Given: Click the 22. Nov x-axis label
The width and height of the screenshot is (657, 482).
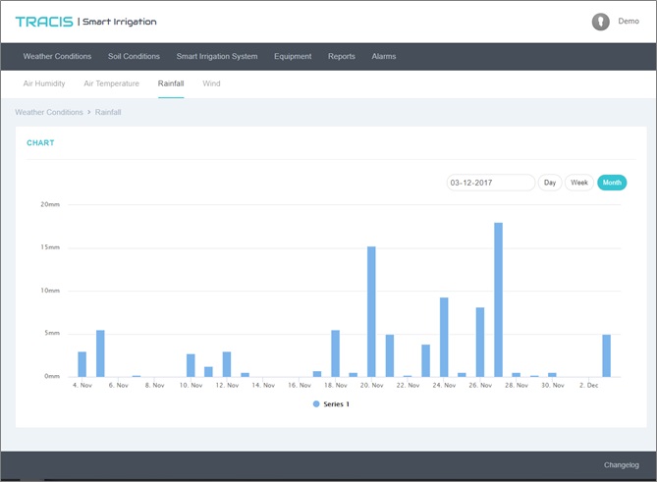Looking at the screenshot, I should click(x=408, y=385).
